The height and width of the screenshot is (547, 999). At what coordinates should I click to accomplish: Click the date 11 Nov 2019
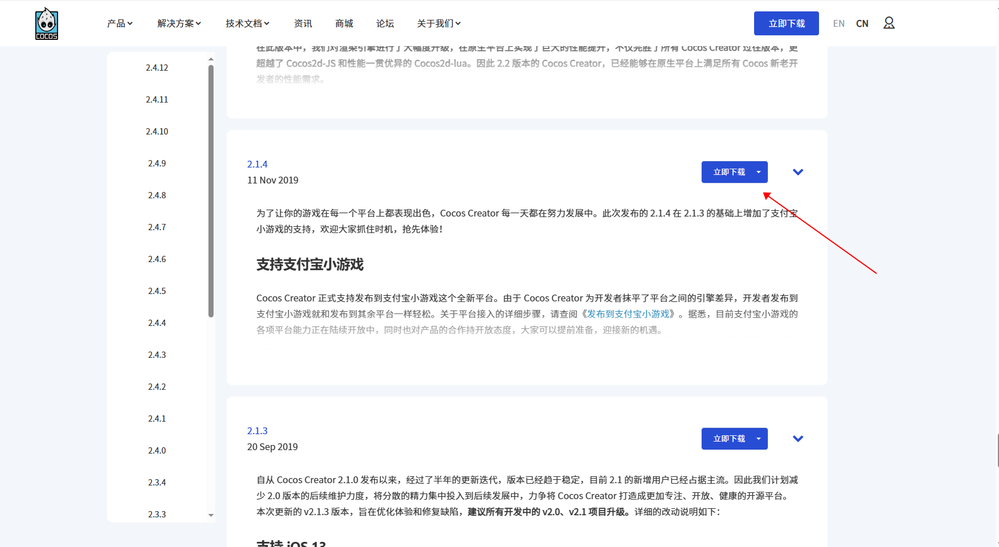pos(273,180)
